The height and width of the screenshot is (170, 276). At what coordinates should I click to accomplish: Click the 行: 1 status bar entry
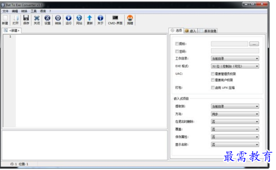pos(14,164)
